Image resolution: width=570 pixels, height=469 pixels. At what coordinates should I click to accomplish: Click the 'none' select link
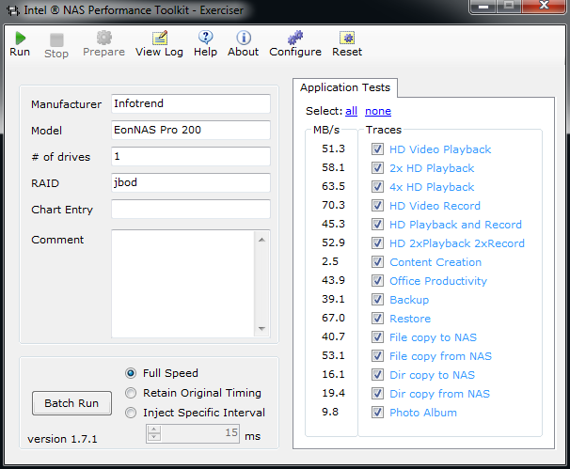coord(378,111)
